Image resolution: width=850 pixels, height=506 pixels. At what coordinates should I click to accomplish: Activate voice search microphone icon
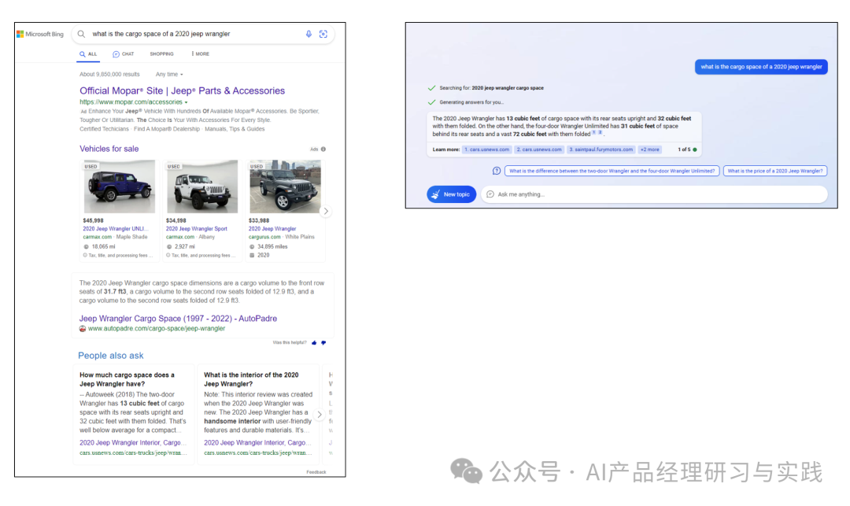point(309,34)
